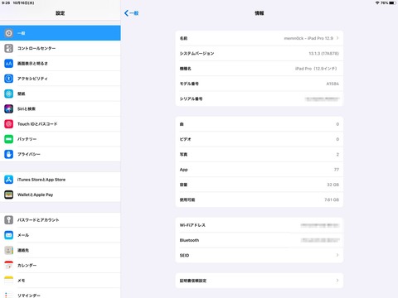
Task: Tap the Wi-Fiアドレス label
Action: pyautogui.click(x=192, y=225)
